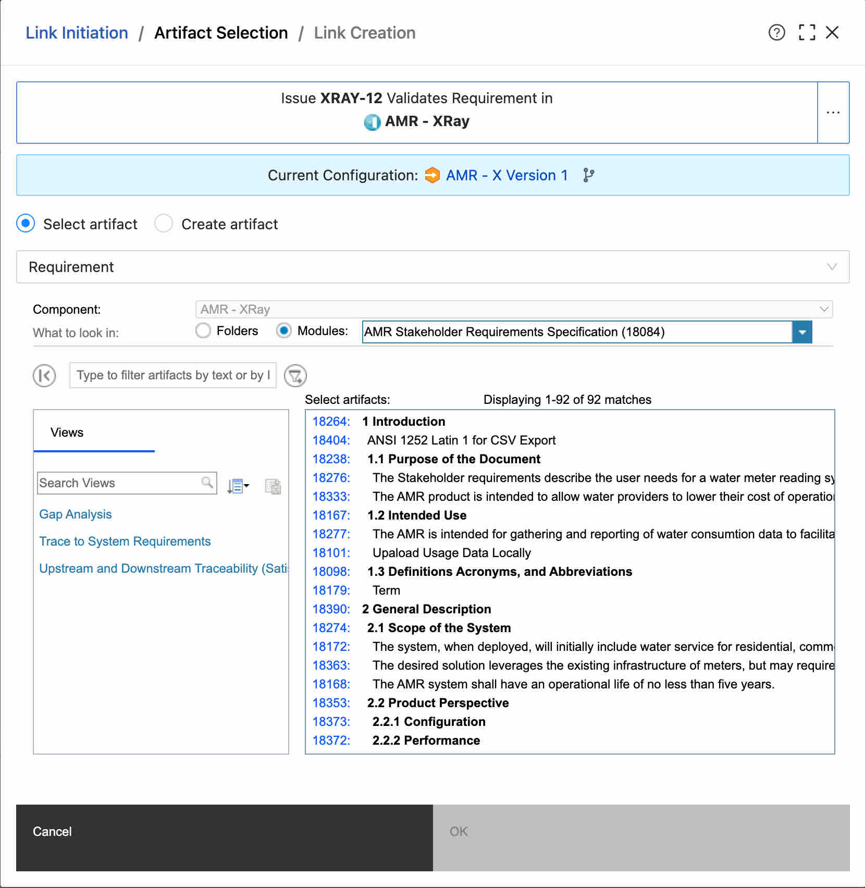Image resolution: width=865 pixels, height=888 pixels.
Task: Click the filter funnel icon
Action: (x=295, y=375)
